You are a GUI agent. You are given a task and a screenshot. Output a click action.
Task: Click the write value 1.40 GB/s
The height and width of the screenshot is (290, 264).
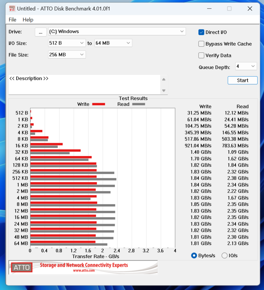click(x=201, y=152)
